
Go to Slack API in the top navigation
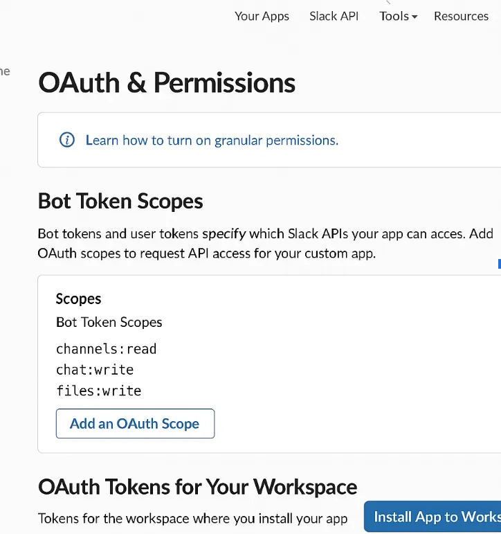point(334,16)
